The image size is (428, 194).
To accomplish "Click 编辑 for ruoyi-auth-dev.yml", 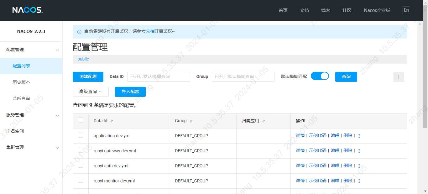I will pyautogui.click(x=335, y=166).
